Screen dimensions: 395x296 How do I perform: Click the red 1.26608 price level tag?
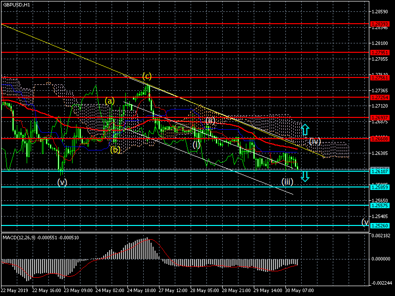(381, 139)
